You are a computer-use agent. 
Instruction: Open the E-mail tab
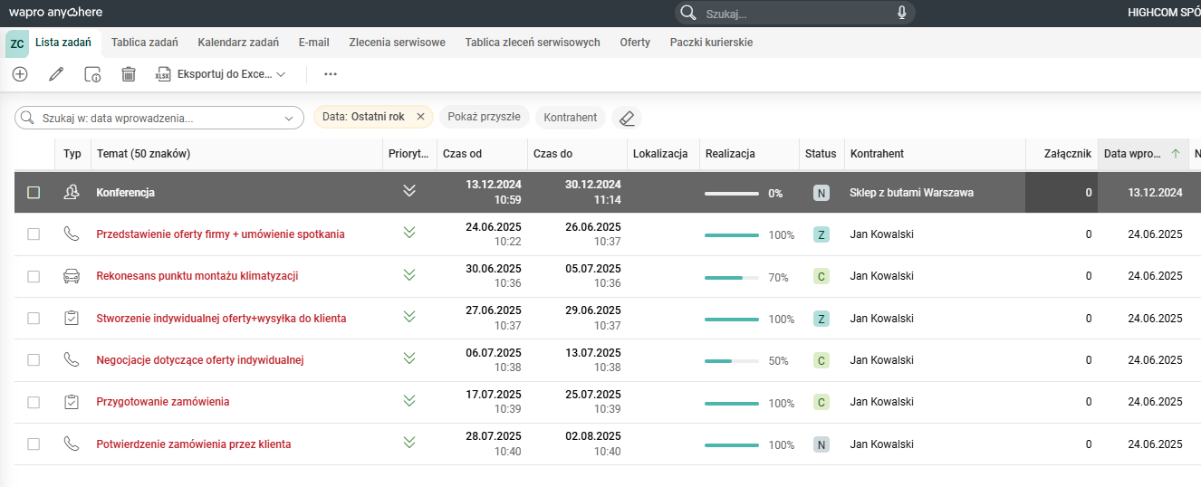pos(314,43)
